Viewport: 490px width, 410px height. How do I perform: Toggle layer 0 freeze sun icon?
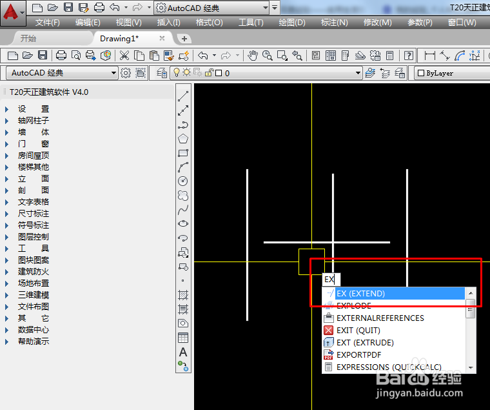click(x=186, y=72)
